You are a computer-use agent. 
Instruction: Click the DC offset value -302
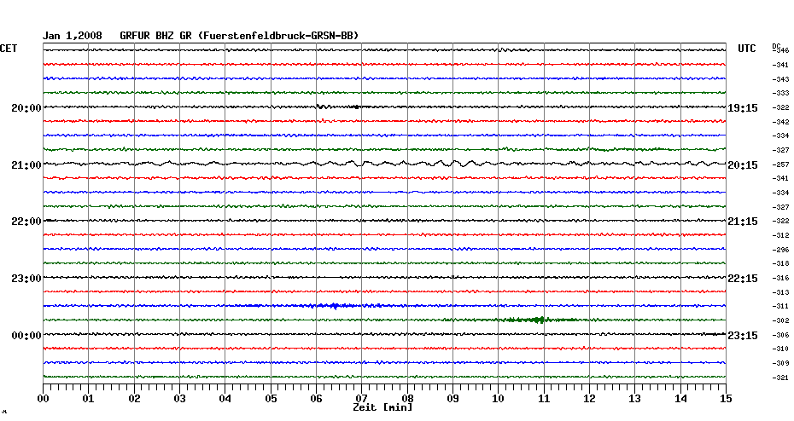[x=781, y=320]
